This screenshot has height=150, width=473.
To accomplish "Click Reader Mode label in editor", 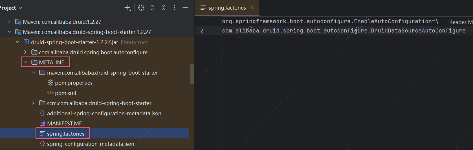I will pos(461,22).
